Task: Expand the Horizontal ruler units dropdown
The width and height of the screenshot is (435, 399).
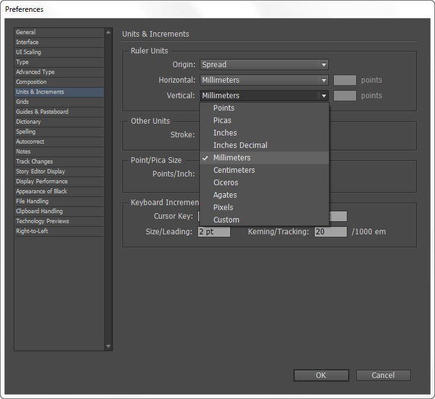Action: (264, 80)
